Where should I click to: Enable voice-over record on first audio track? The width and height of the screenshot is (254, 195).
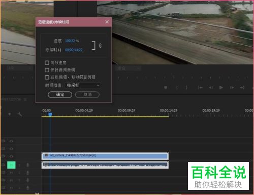[x=27, y=165]
